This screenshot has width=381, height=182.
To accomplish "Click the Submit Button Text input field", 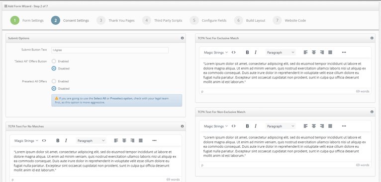I will [110, 50].
